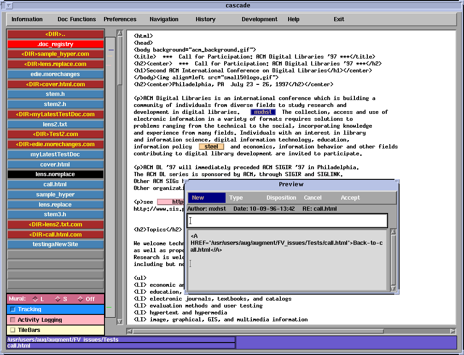This screenshot has height=355, width=464.
Task: Click the Preview text scrollbar down arrow
Action: point(393,288)
